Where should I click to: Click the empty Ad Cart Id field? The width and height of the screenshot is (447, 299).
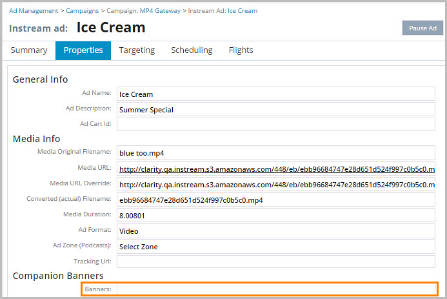tap(276, 125)
